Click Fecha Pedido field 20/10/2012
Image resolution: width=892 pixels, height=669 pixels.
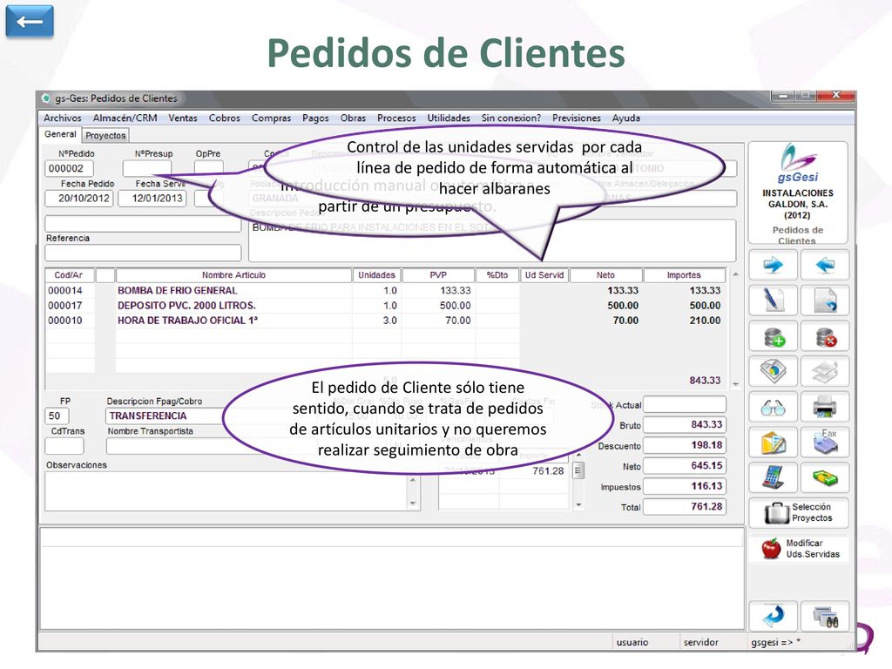[x=79, y=199]
